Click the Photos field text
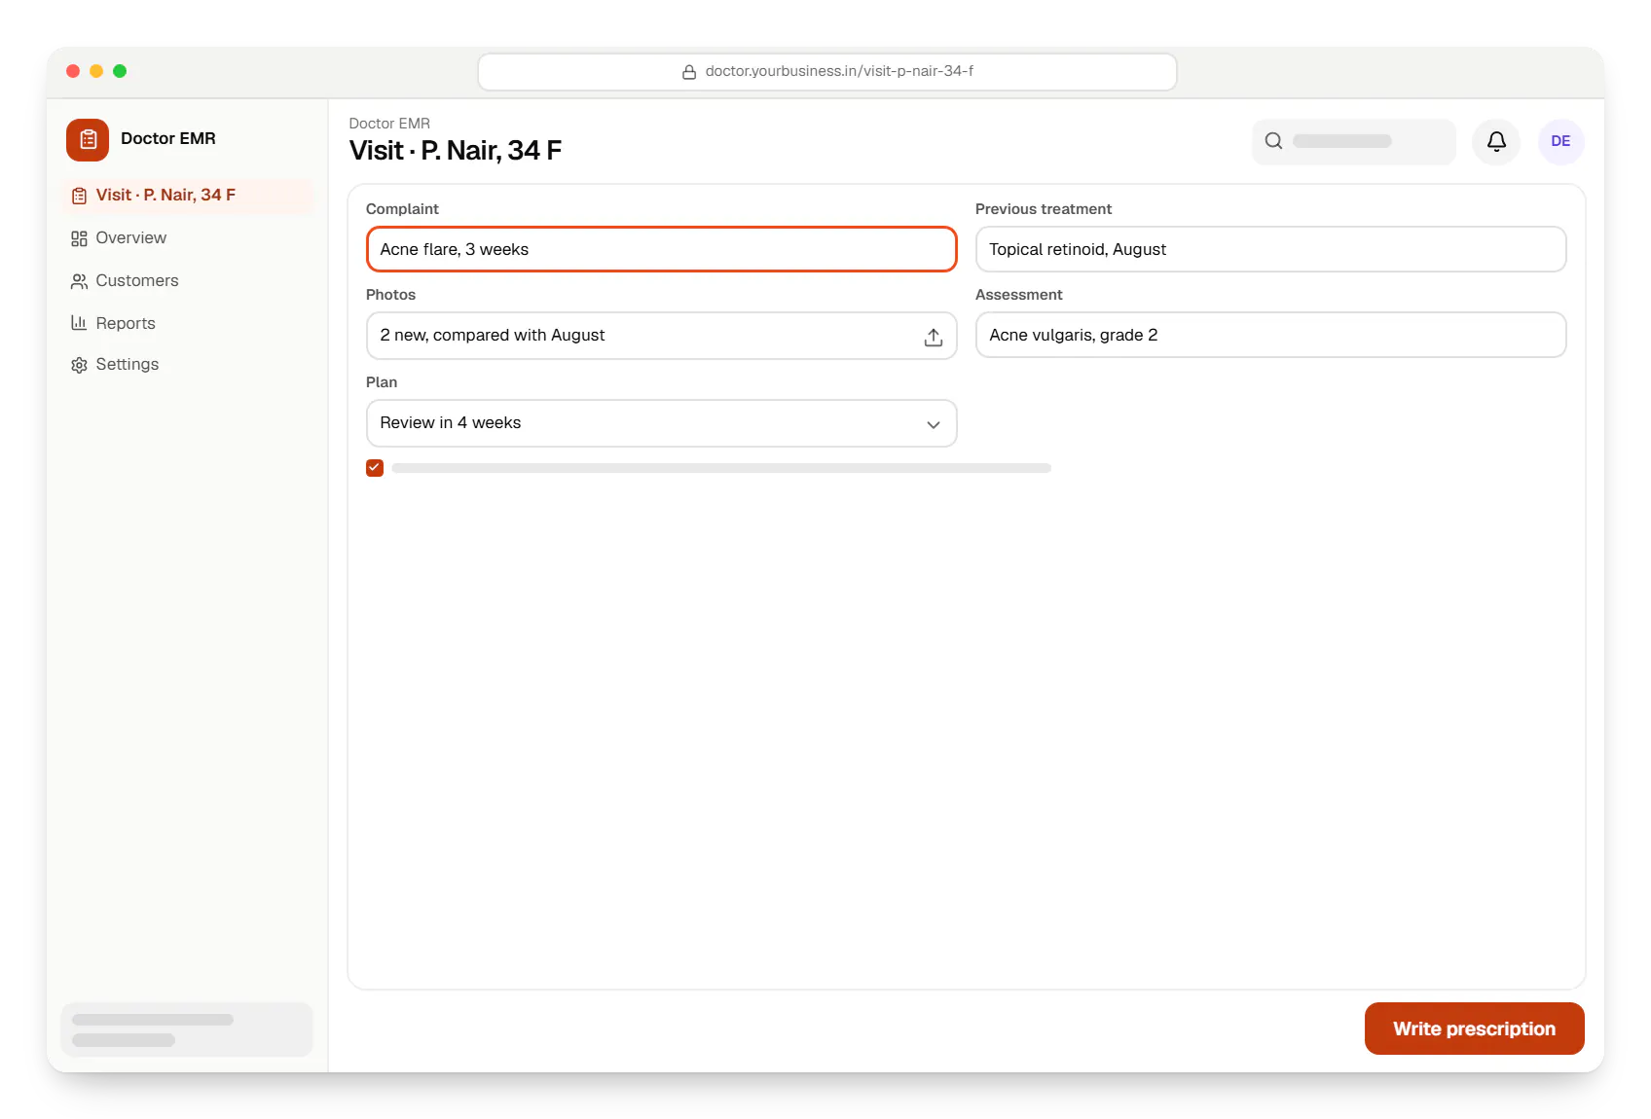Image resolution: width=1651 pixels, height=1119 pixels. pyautogui.click(x=493, y=336)
